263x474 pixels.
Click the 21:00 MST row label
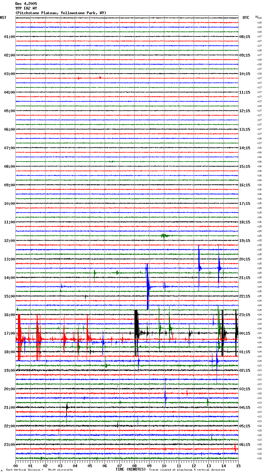(10, 408)
